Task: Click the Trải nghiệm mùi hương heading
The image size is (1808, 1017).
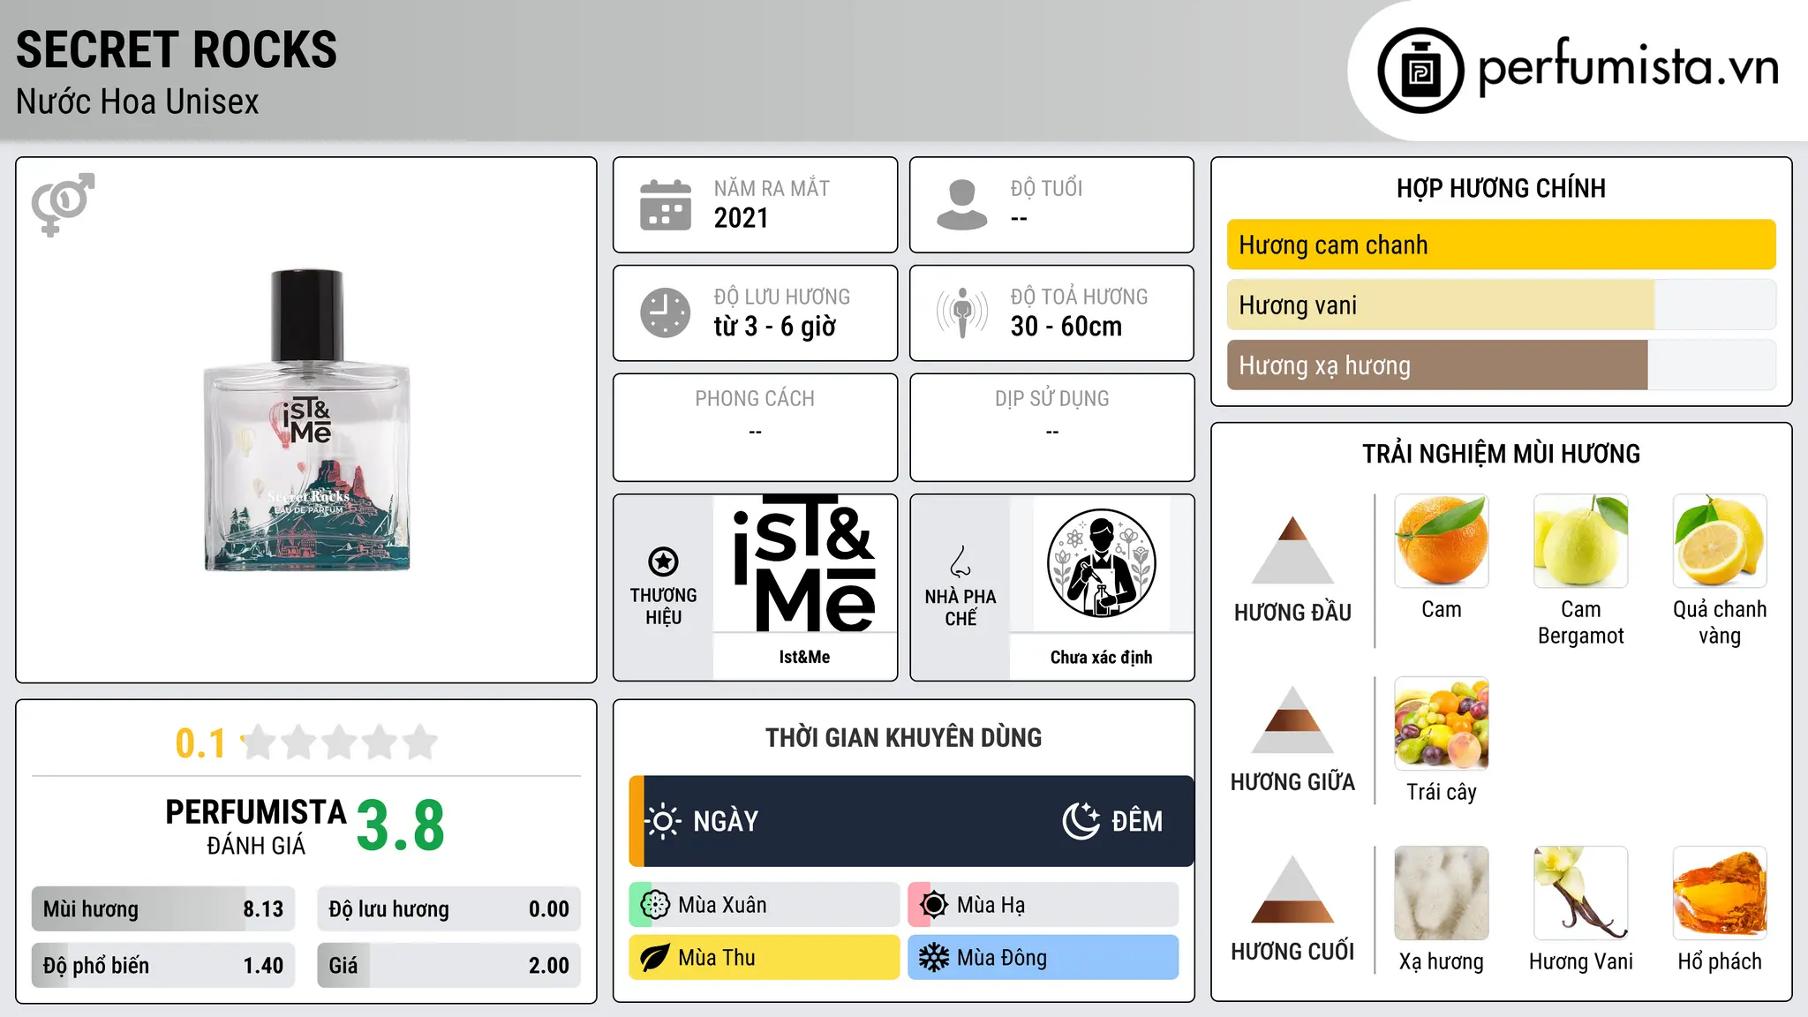Action: [1501, 454]
